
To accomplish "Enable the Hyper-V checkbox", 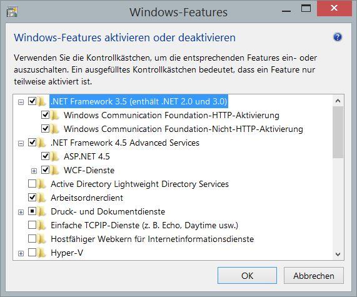I will tap(32, 253).
